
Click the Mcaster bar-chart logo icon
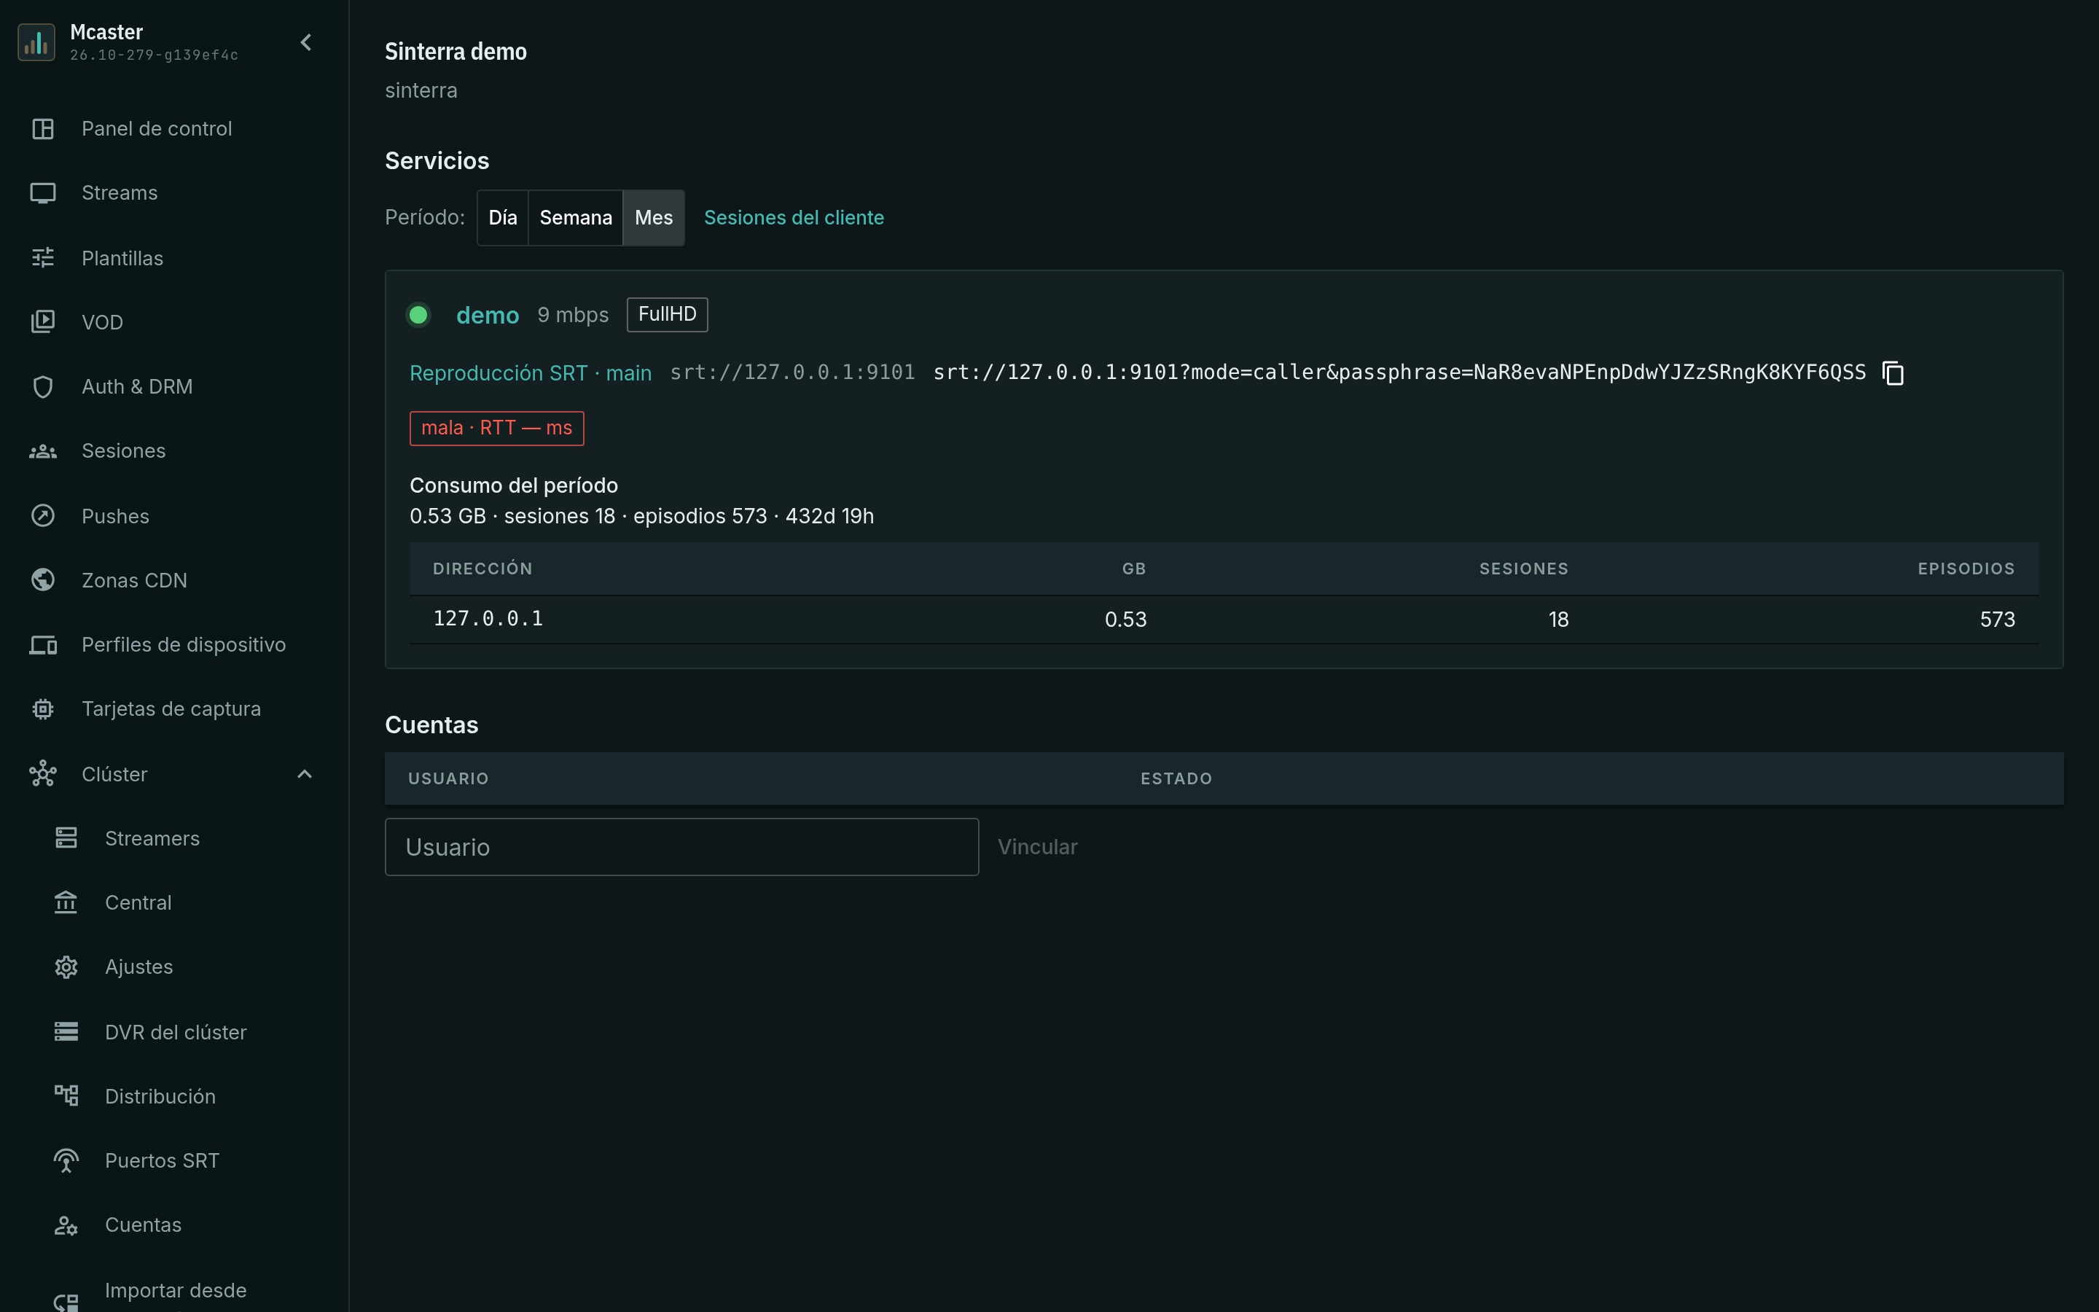click(x=36, y=42)
